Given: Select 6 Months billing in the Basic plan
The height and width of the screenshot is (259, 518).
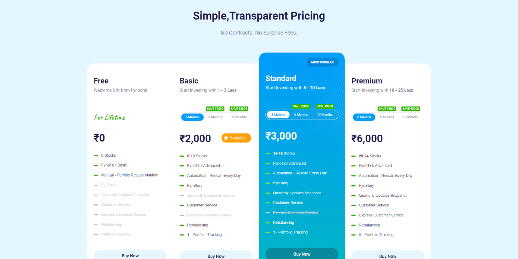Looking at the screenshot, I should (x=215, y=117).
